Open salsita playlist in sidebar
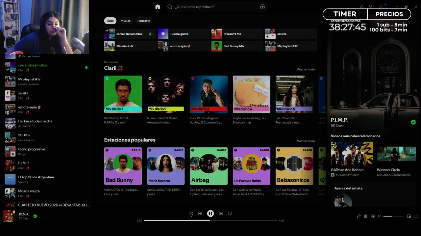421x236 pixels. click(47, 96)
